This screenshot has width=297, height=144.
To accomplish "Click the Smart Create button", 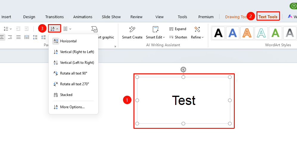I will pos(132,32).
